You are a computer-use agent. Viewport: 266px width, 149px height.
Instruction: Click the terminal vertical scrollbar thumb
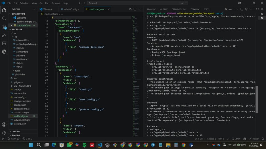pyautogui.click(x=257, y=99)
